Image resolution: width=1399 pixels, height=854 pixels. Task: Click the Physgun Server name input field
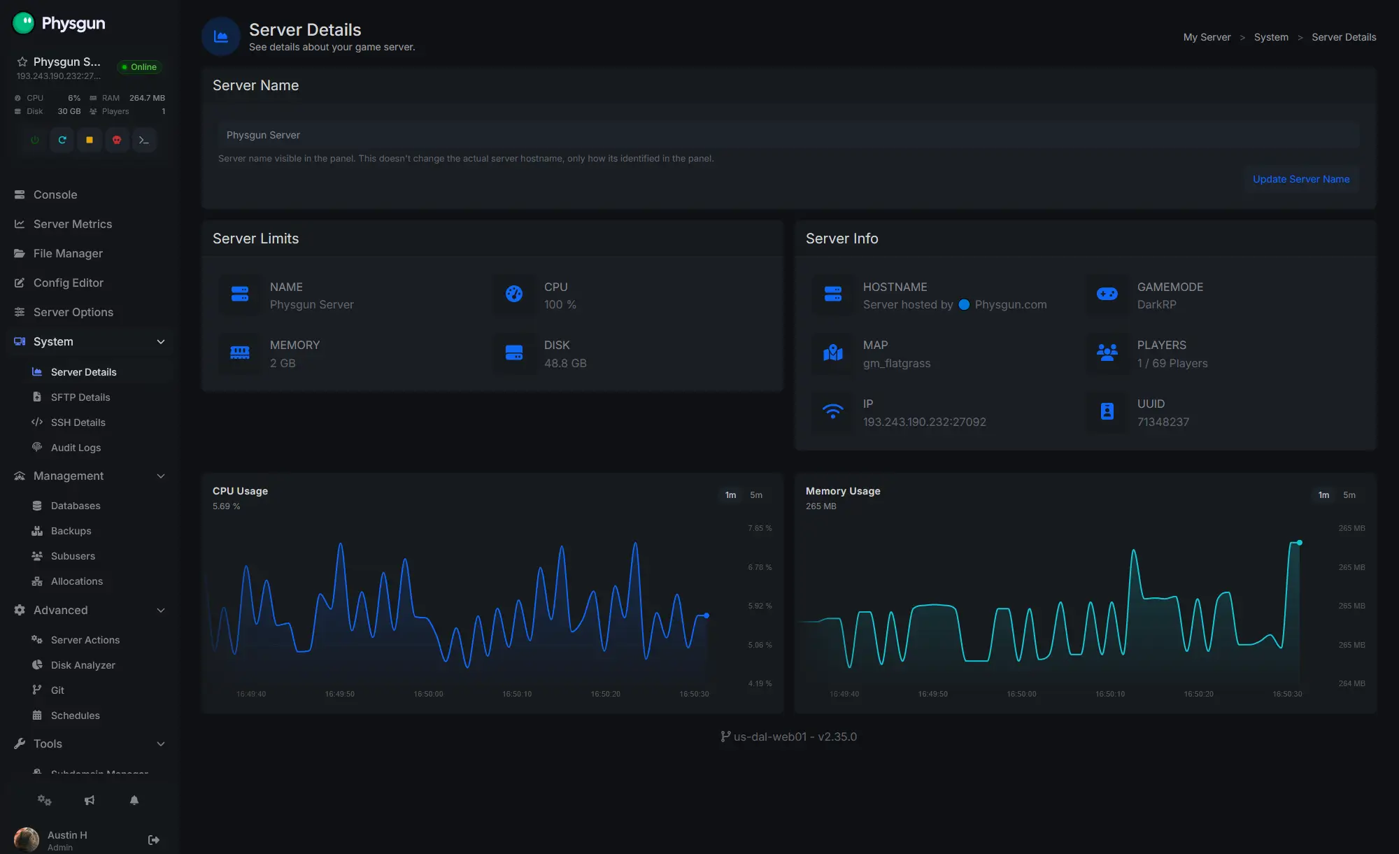point(788,135)
